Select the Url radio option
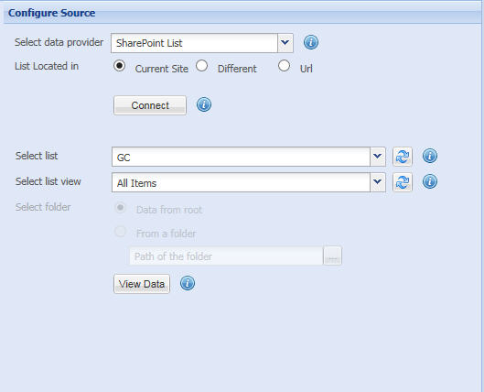 point(284,66)
